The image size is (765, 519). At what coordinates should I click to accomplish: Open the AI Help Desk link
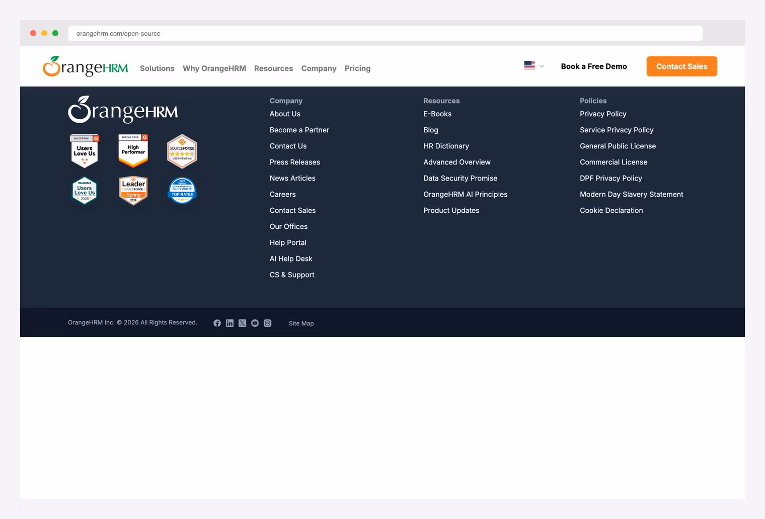291,258
